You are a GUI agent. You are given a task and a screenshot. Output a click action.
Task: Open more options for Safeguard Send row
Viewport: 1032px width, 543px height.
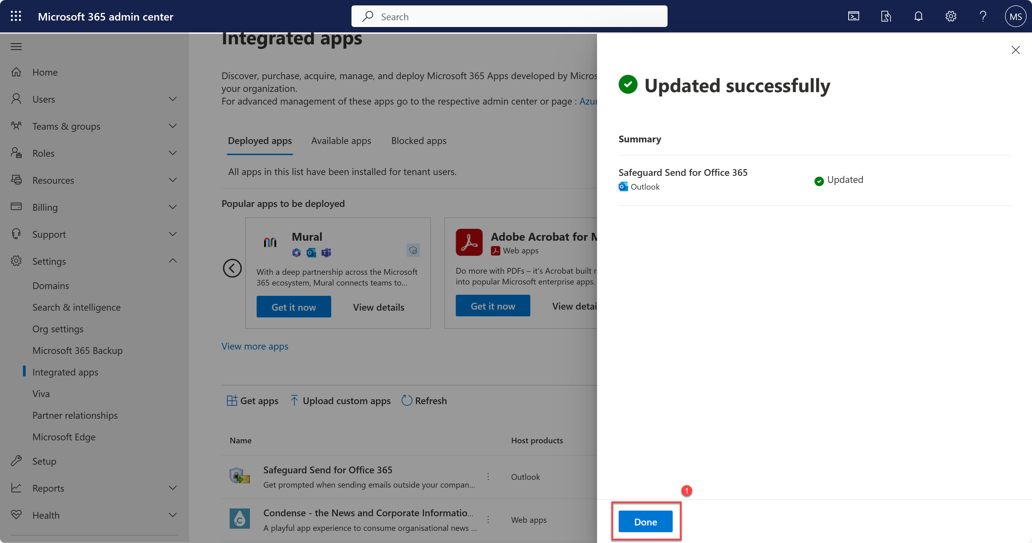[488, 477]
